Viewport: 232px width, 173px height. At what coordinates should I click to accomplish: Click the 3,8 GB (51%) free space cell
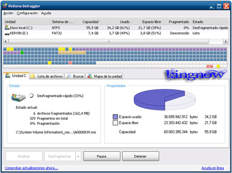coord(150,33)
